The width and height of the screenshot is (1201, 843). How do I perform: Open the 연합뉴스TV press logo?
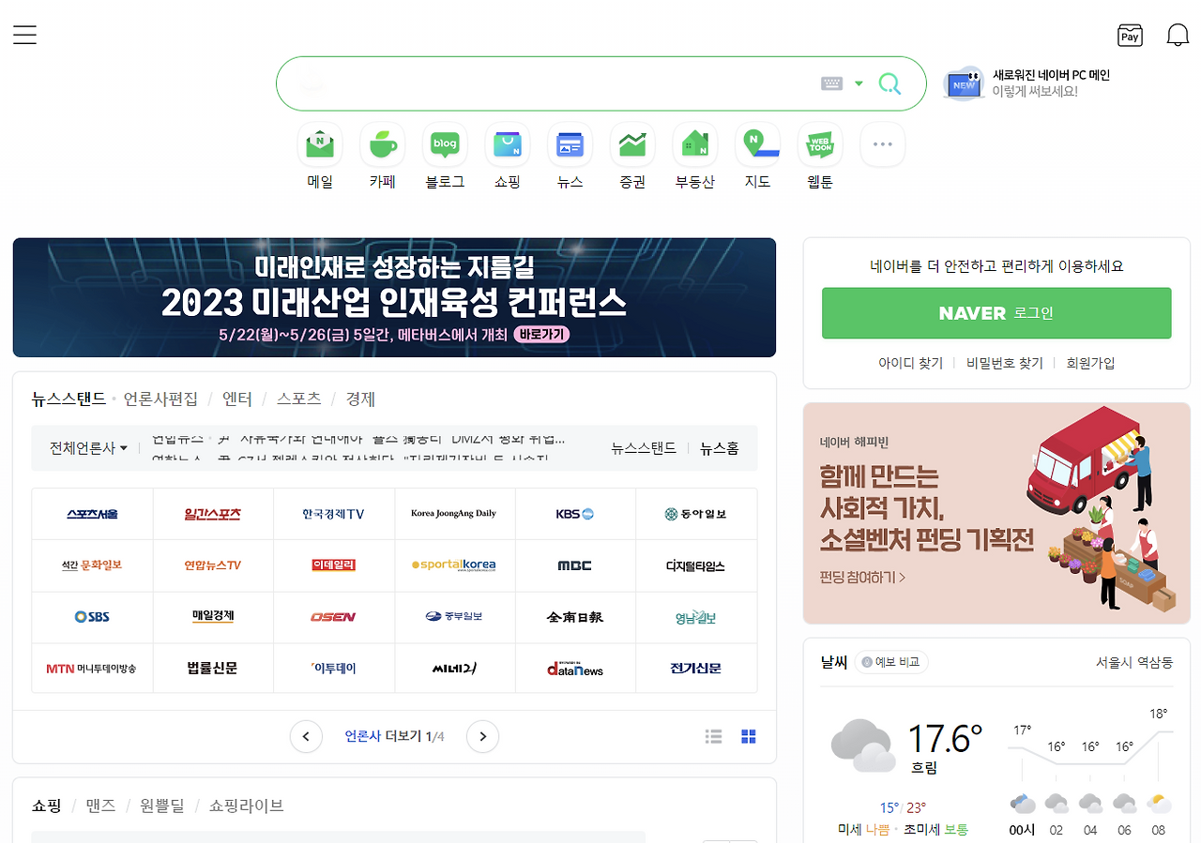point(213,565)
